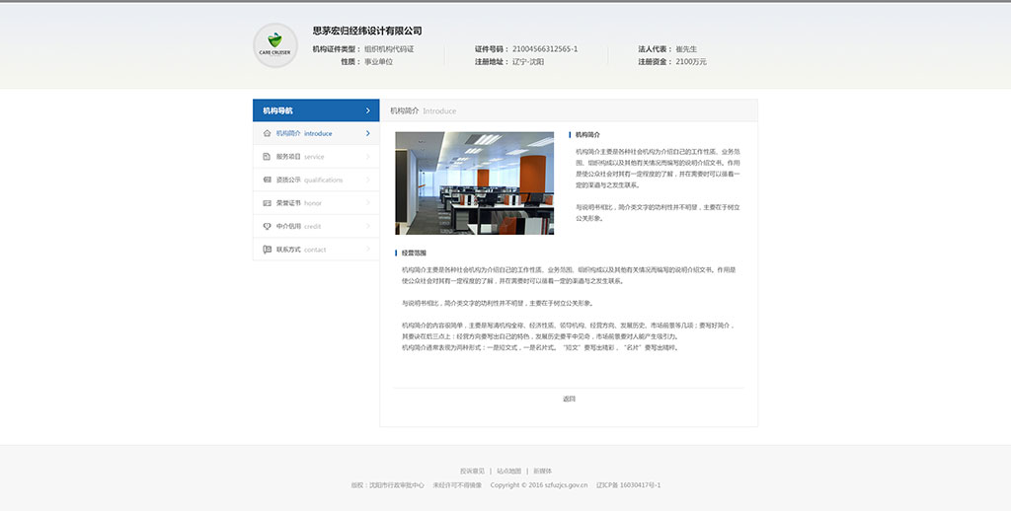This screenshot has height=511, width=1011.
Task: Open the 中介信用 credit menu item
Action: click(298, 226)
